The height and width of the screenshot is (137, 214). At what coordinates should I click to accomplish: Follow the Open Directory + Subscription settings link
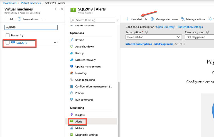(x=179, y=27)
